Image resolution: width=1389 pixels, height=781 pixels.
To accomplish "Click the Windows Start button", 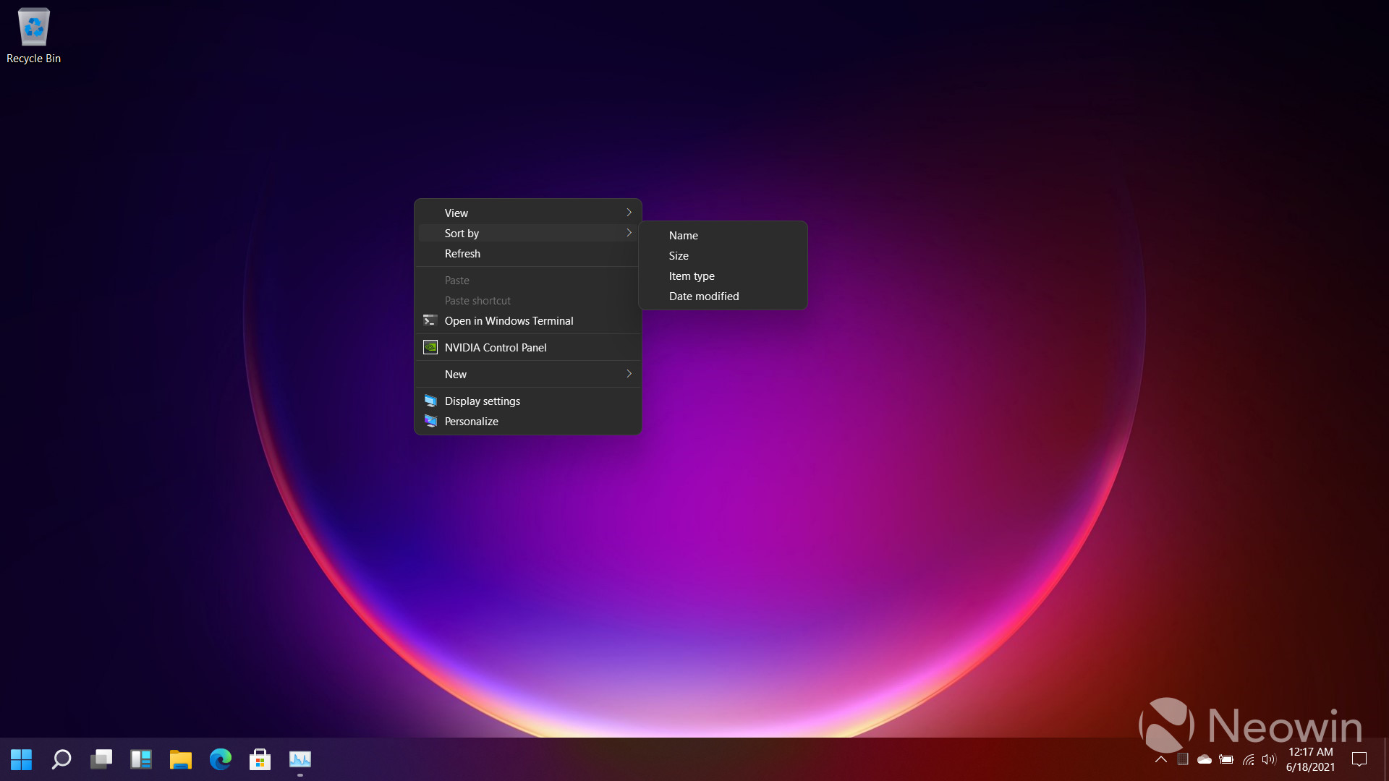I will click(x=22, y=759).
